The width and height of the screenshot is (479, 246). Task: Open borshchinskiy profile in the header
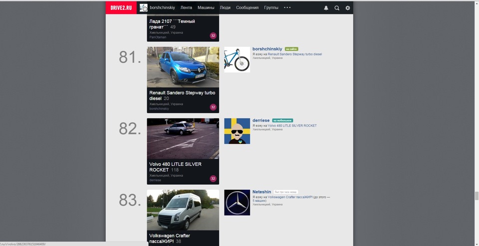click(x=162, y=7)
